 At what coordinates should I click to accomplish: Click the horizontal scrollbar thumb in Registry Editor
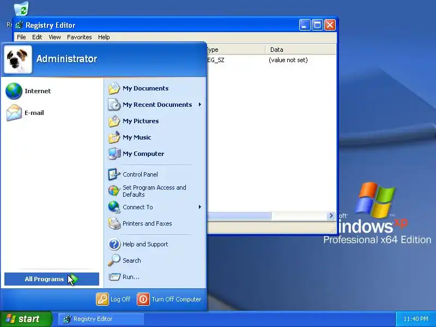point(239,215)
